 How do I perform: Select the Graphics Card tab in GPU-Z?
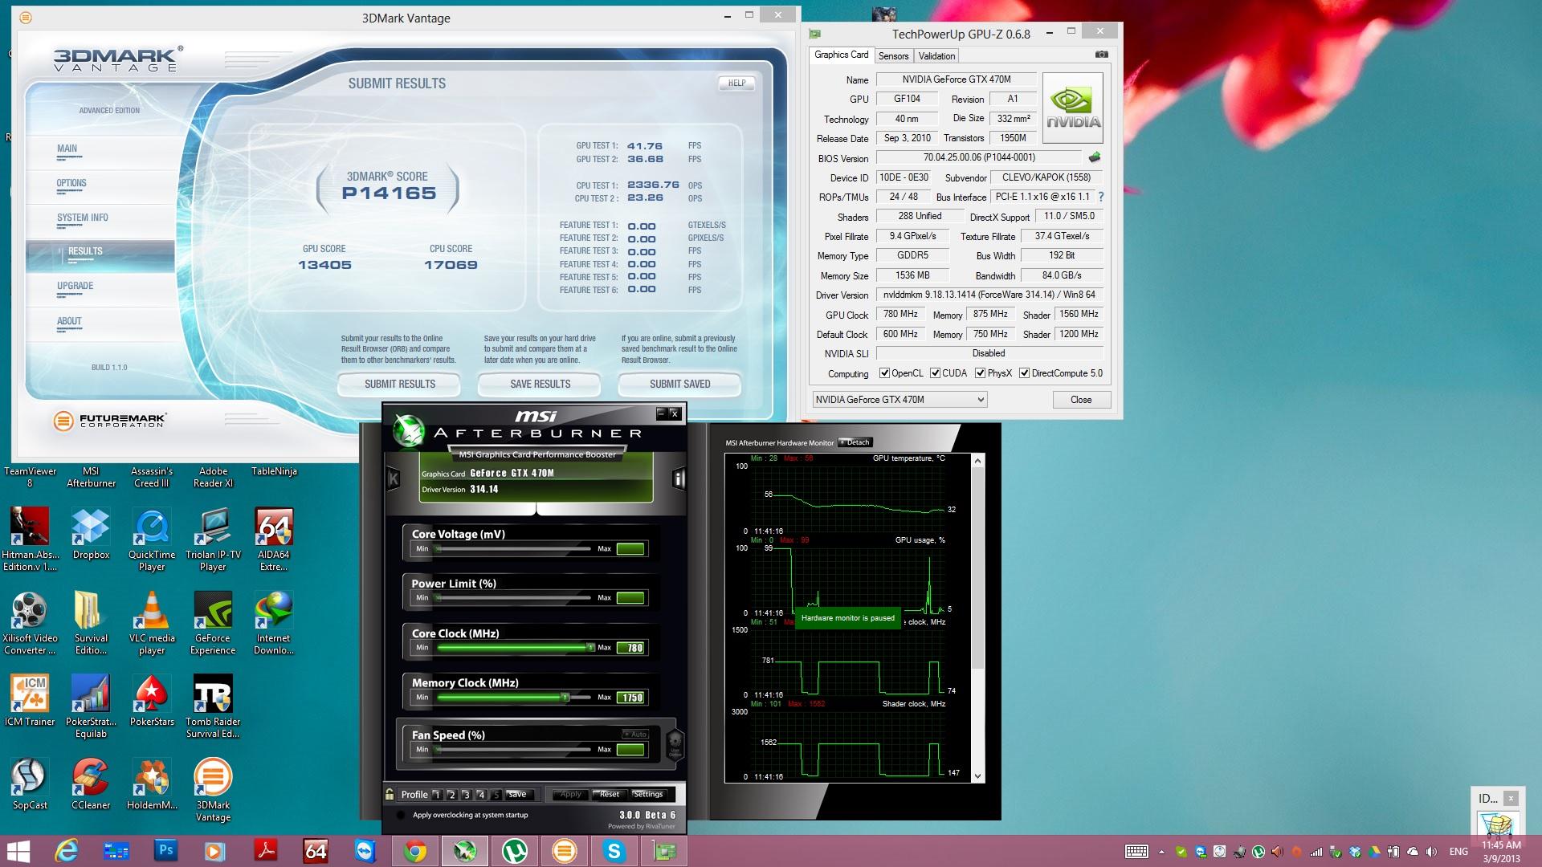pyautogui.click(x=841, y=55)
